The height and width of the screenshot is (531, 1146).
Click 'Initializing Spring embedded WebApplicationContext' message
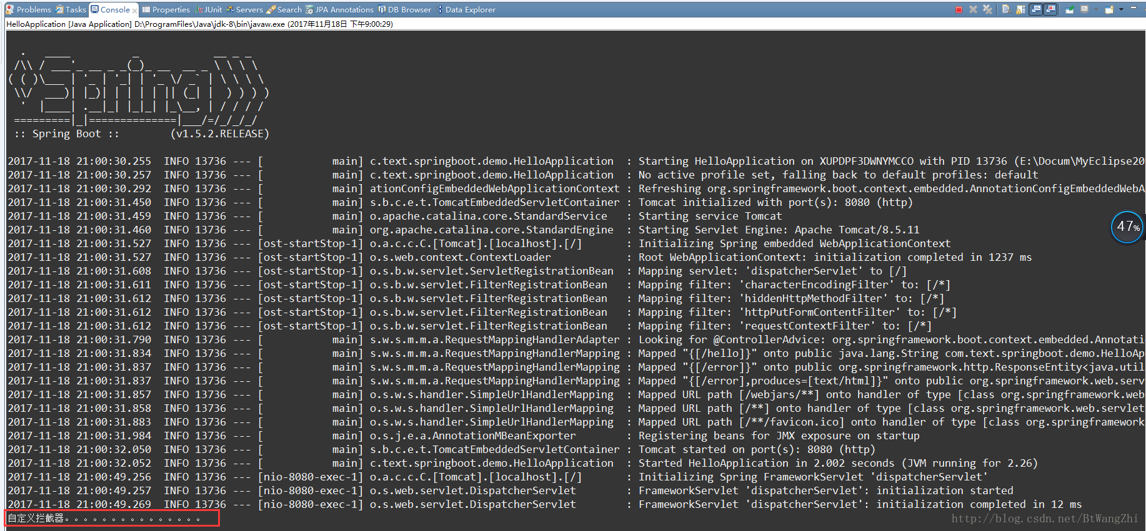(x=794, y=243)
